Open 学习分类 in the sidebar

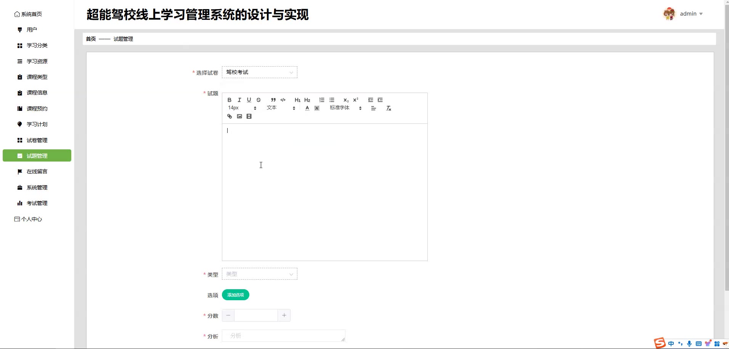pos(37,45)
